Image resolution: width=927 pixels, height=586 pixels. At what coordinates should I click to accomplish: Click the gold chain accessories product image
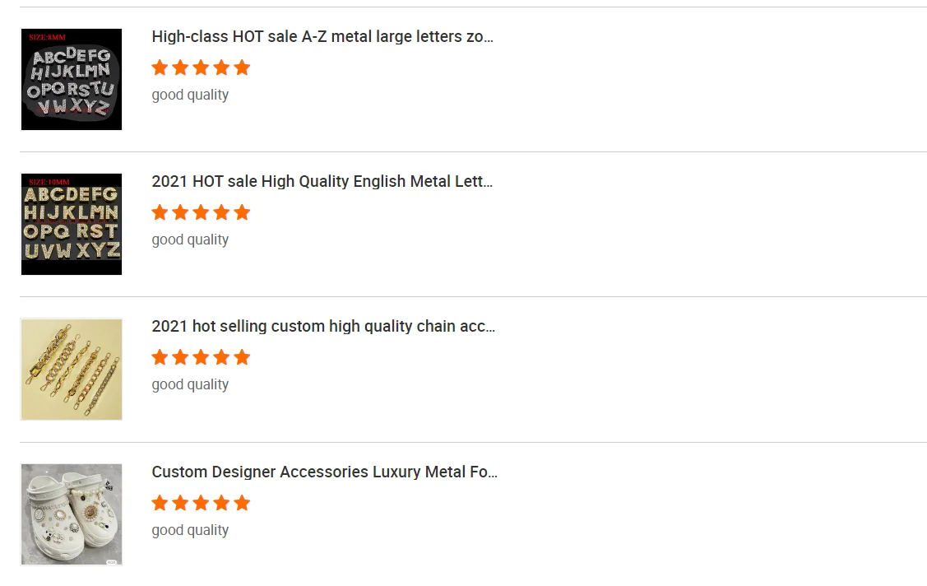(x=72, y=370)
